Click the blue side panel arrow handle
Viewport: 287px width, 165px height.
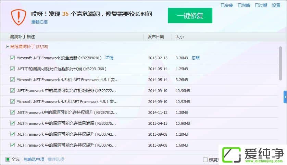tap(285, 97)
